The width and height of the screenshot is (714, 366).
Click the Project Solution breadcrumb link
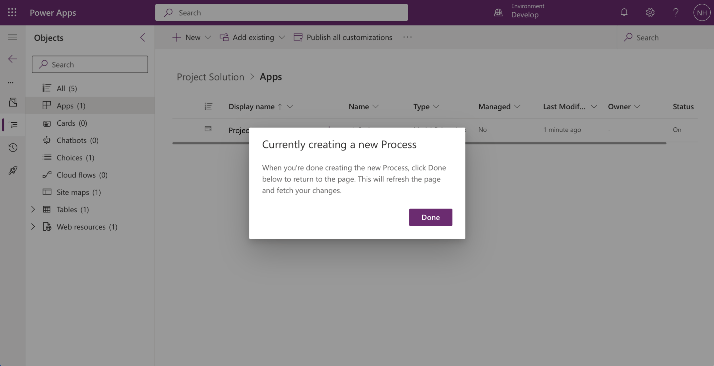click(210, 77)
